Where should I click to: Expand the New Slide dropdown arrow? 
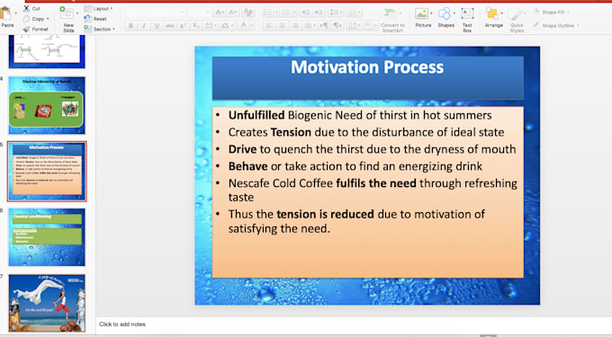tap(76, 13)
